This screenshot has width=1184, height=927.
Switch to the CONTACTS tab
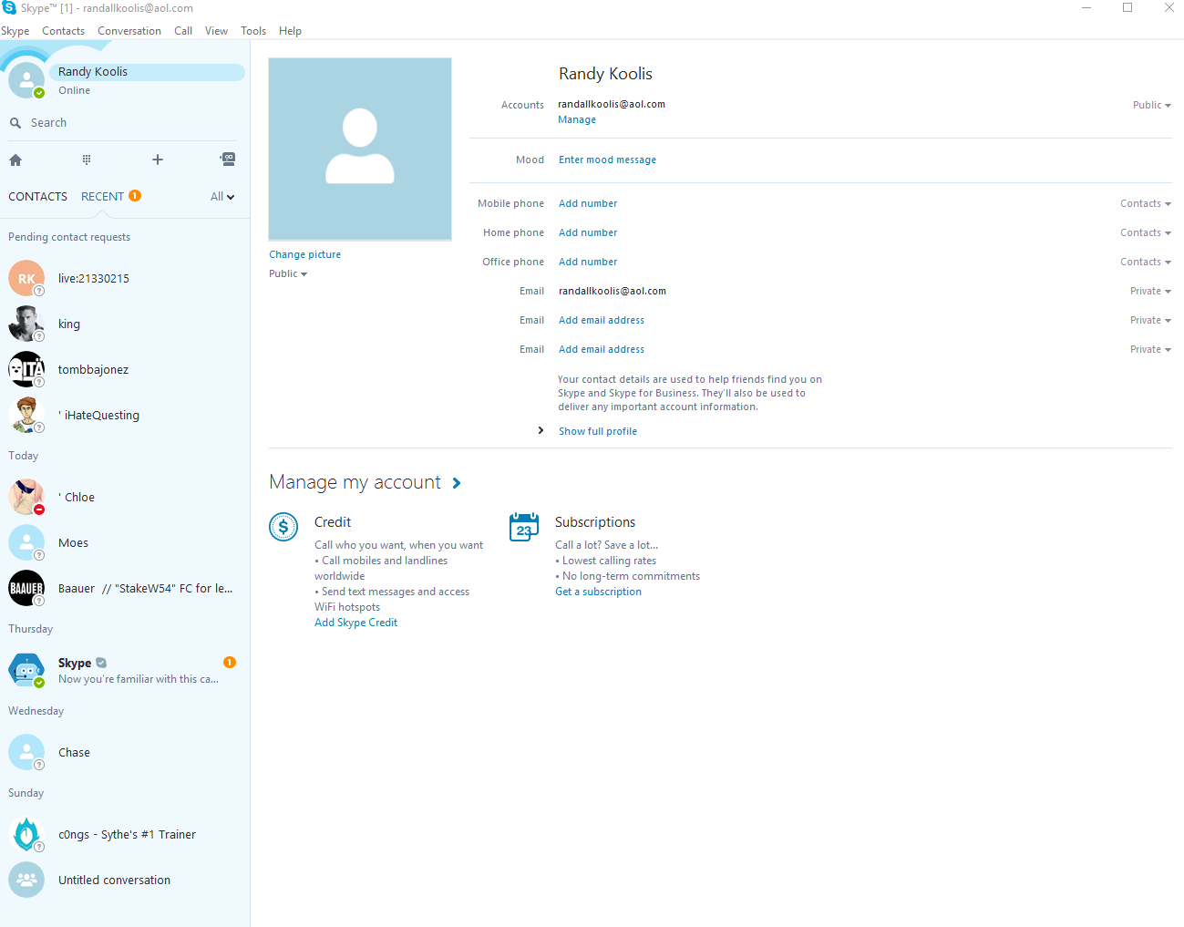tap(37, 197)
